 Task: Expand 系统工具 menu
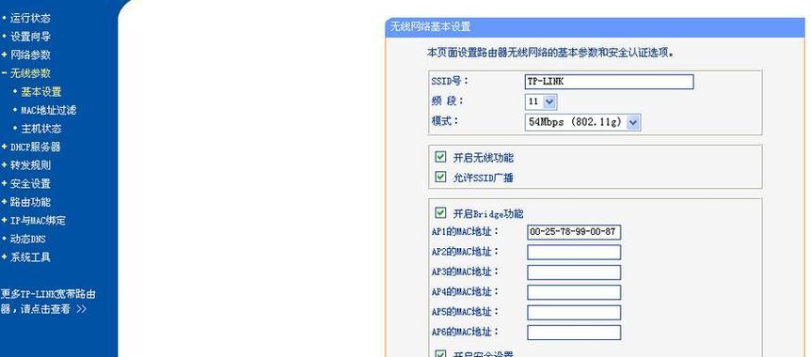[30, 256]
